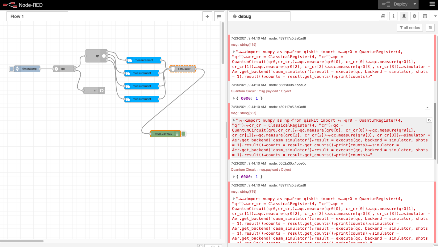
Task: Disable the msg.payload debug node output
Action: (183, 133)
